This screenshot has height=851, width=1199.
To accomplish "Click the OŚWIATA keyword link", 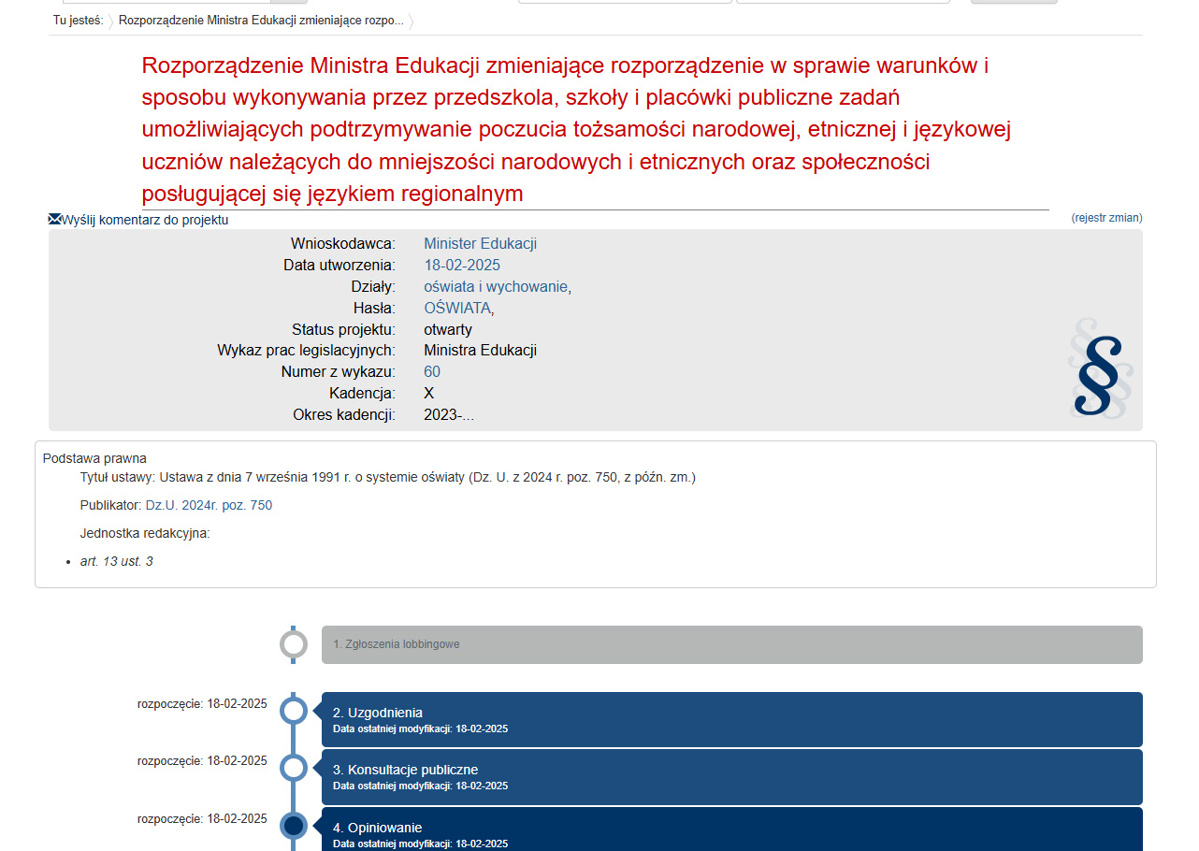I will 456,309.
